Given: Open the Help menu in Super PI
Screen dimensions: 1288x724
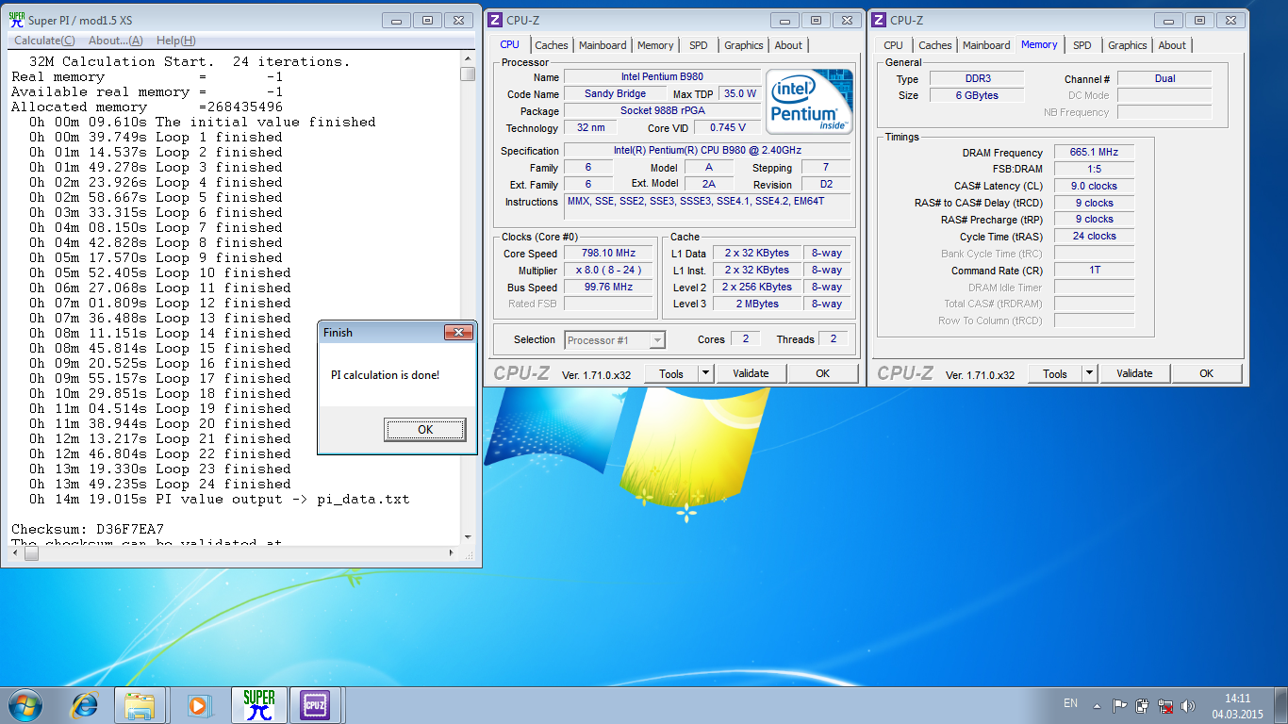Looking at the screenshot, I should pos(175,41).
